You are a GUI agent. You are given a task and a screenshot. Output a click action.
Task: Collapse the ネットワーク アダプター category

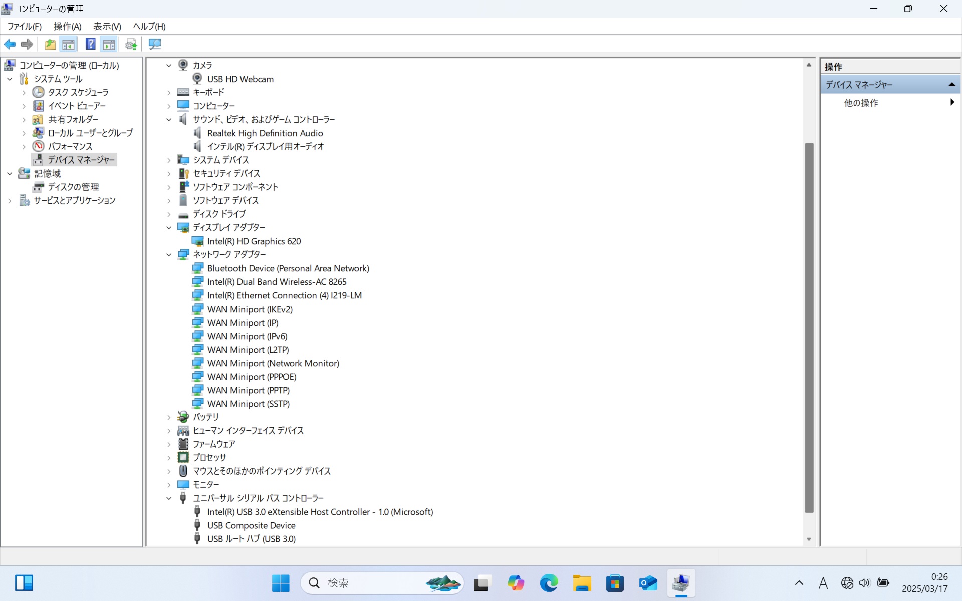pos(169,254)
